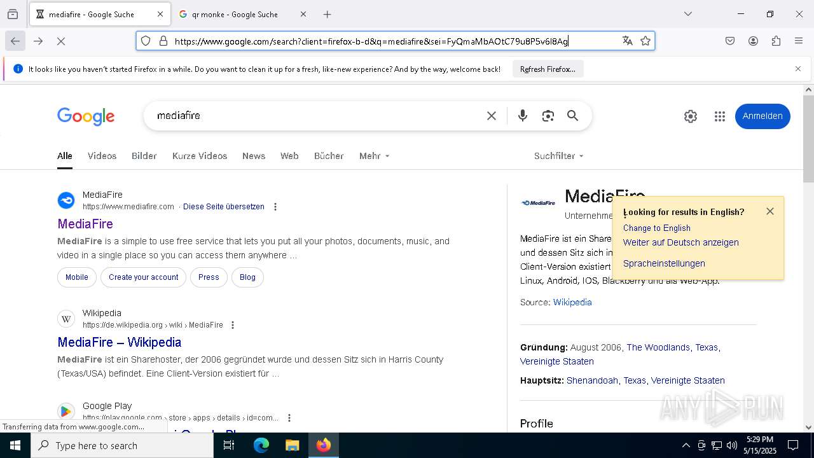Click Weiter auf Deutsch anzeigen

(x=681, y=242)
